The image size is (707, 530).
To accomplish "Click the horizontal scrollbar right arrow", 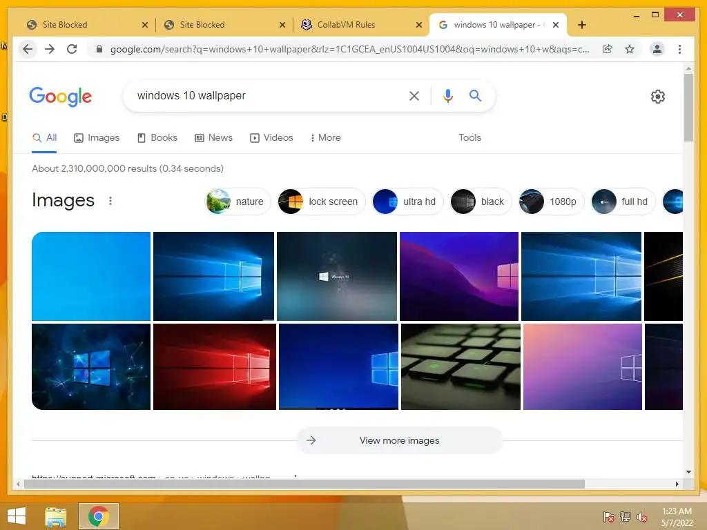I will tap(677, 484).
